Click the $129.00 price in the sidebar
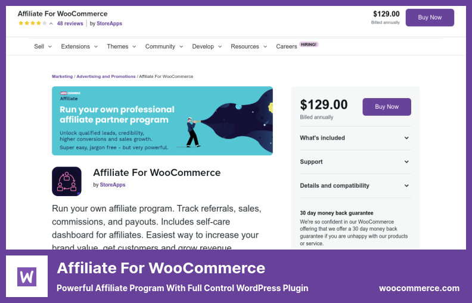 pyautogui.click(x=324, y=105)
